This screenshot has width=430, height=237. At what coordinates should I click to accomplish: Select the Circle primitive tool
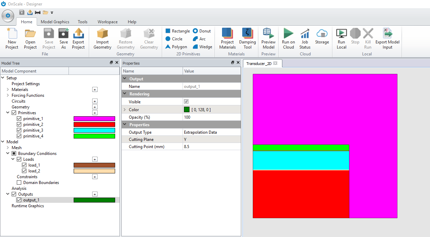coord(174,39)
